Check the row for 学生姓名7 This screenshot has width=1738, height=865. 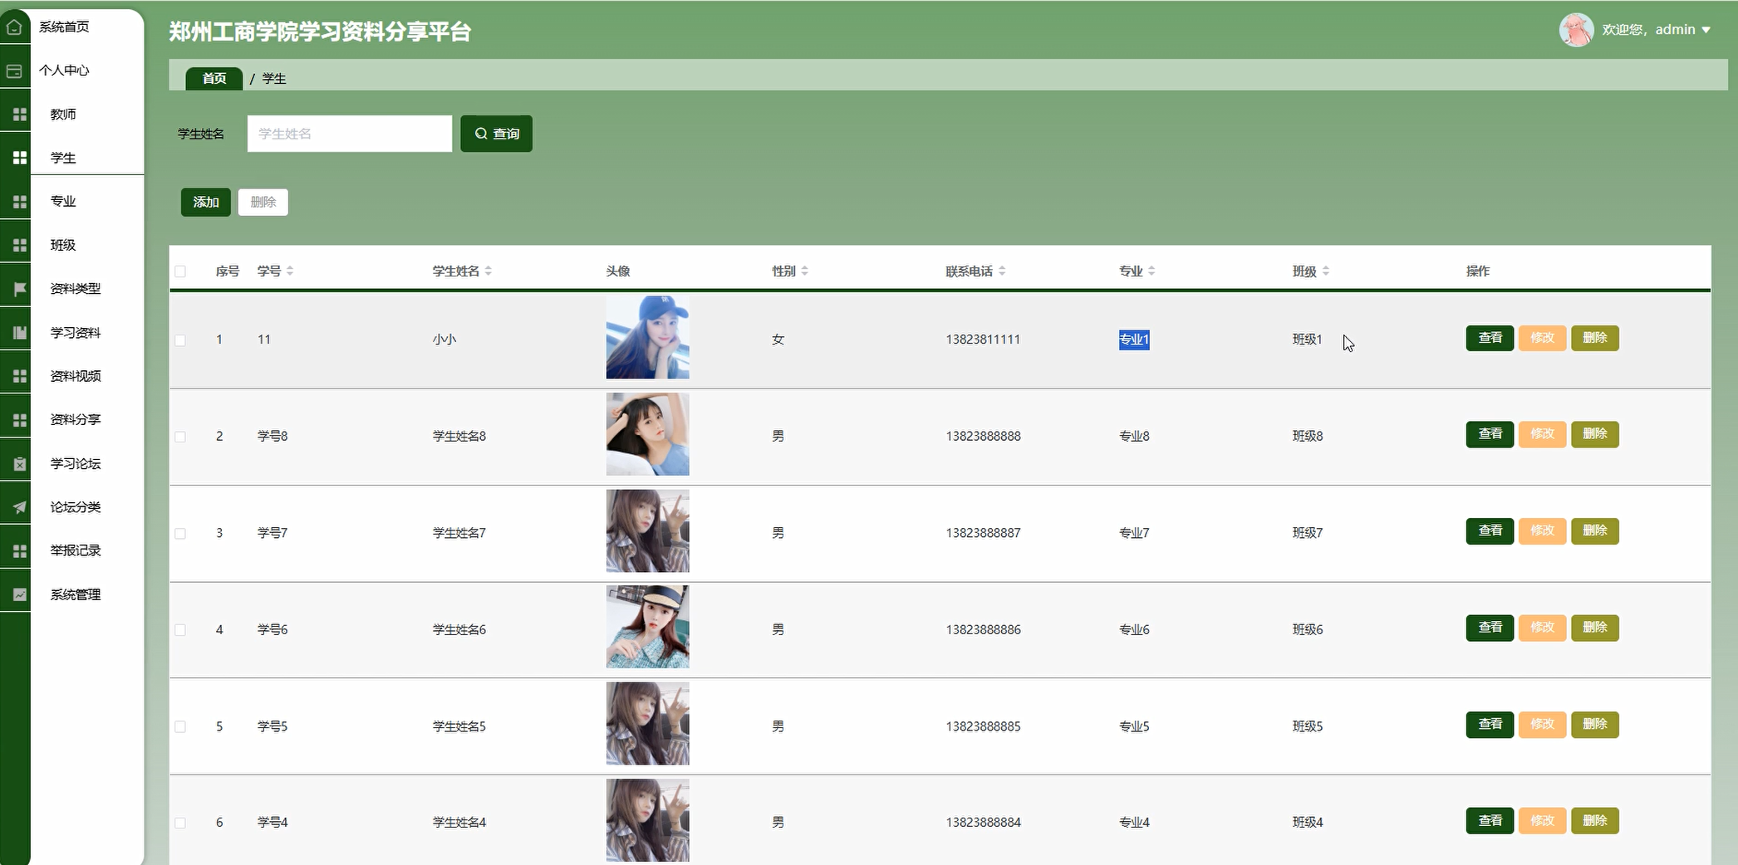[180, 534]
